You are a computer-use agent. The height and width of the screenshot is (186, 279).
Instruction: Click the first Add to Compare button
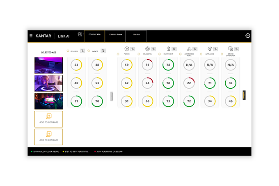[49, 119]
